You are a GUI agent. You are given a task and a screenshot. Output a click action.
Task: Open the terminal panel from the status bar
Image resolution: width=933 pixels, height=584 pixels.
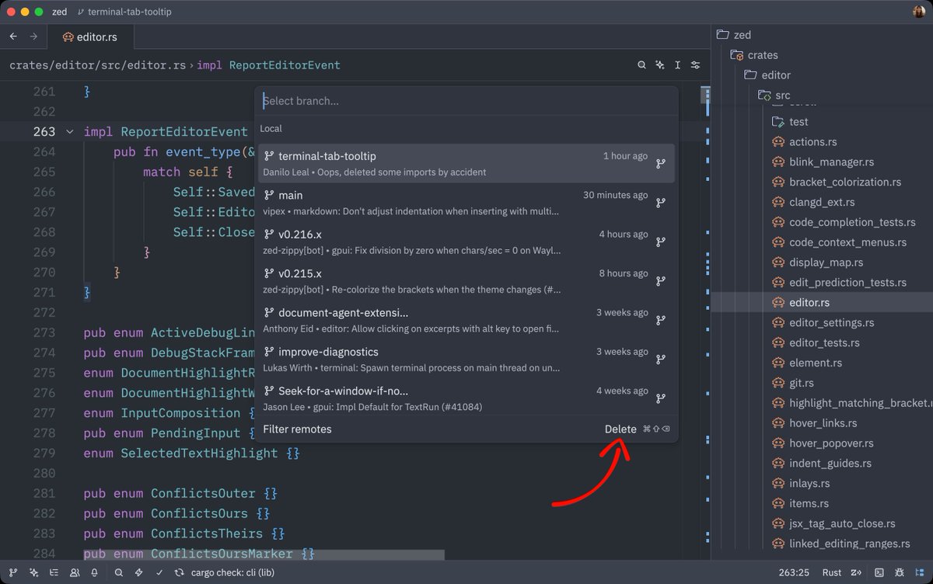879,572
